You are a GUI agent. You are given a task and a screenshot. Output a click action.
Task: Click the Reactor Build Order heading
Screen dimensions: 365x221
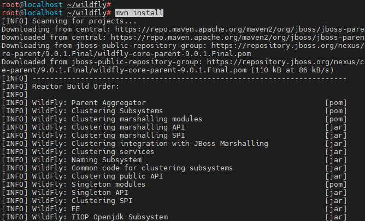(x=75, y=86)
